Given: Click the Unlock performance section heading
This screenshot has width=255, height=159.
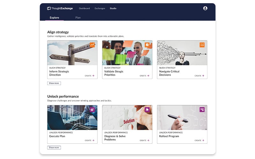Looking at the screenshot, I should point(63,96).
